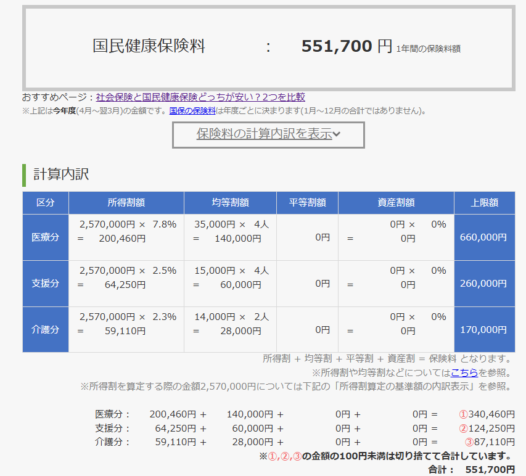Select the 区分 column header
The image size is (526, 476).
point(45,203)
